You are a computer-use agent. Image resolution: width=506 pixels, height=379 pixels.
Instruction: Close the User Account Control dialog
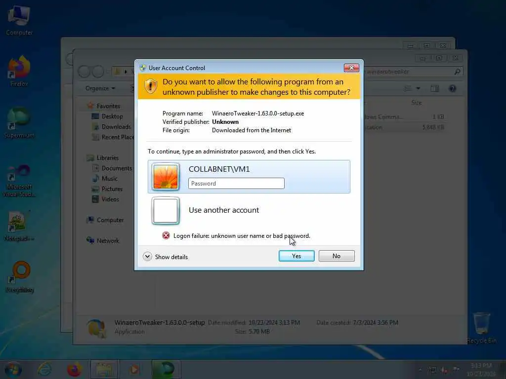pos(351,68)
